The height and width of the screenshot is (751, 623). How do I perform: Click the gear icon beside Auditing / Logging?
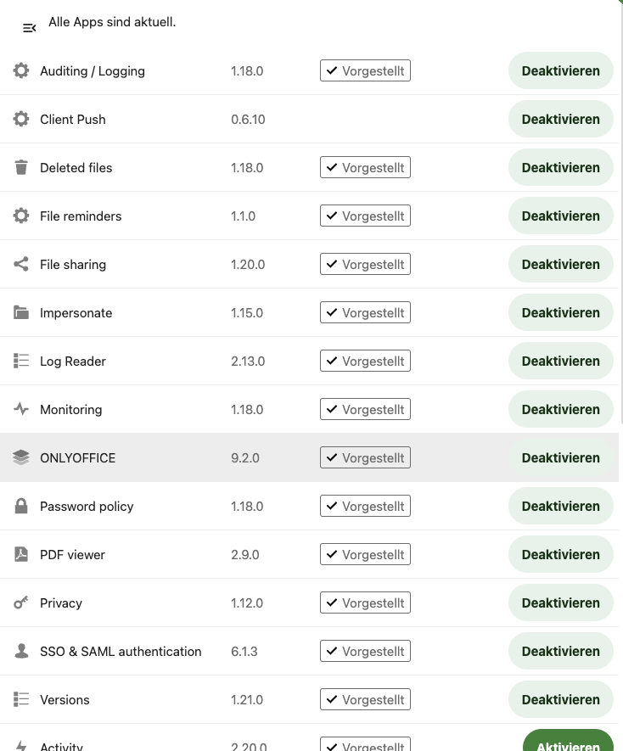click(x=21, y=70)
